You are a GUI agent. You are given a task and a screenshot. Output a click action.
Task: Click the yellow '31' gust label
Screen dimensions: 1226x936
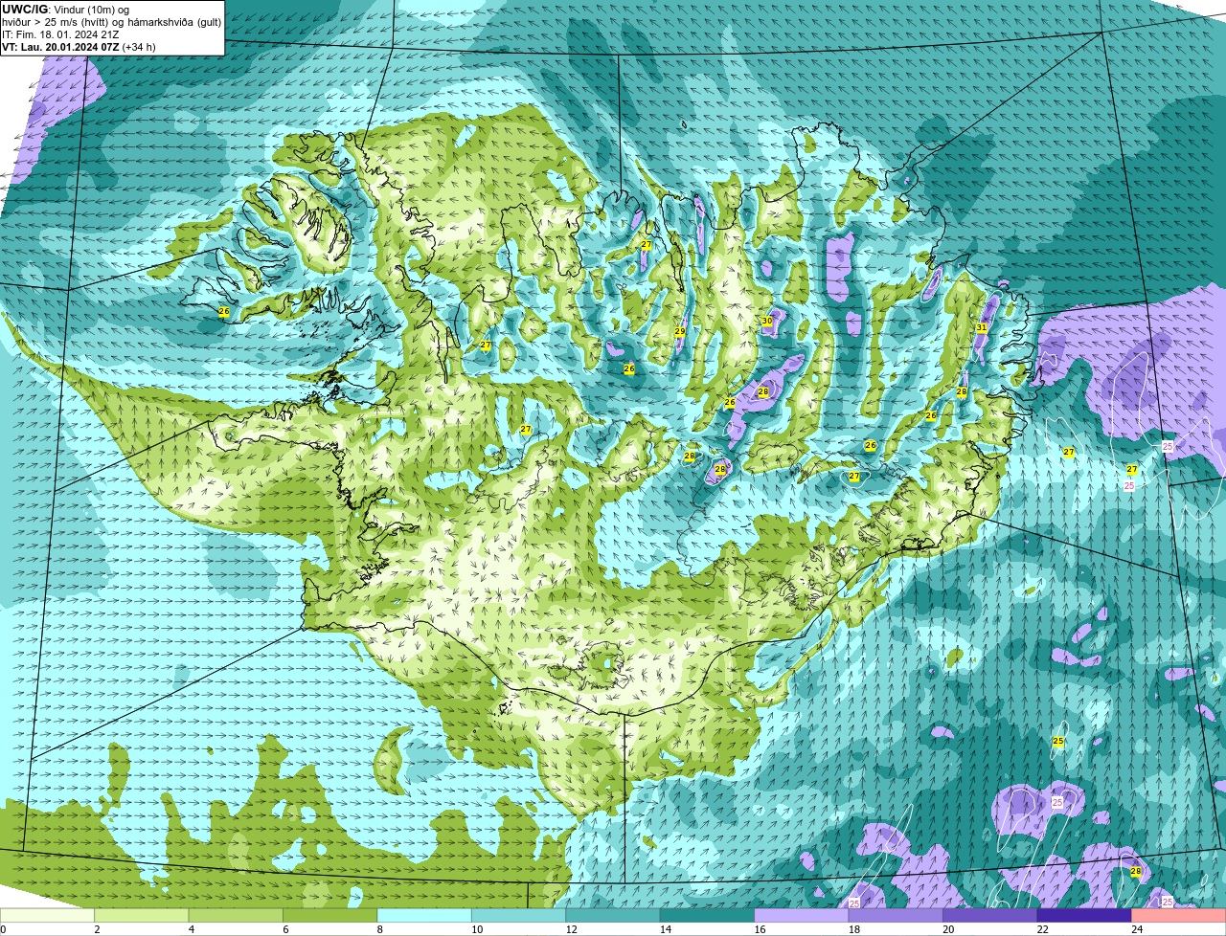981,327
